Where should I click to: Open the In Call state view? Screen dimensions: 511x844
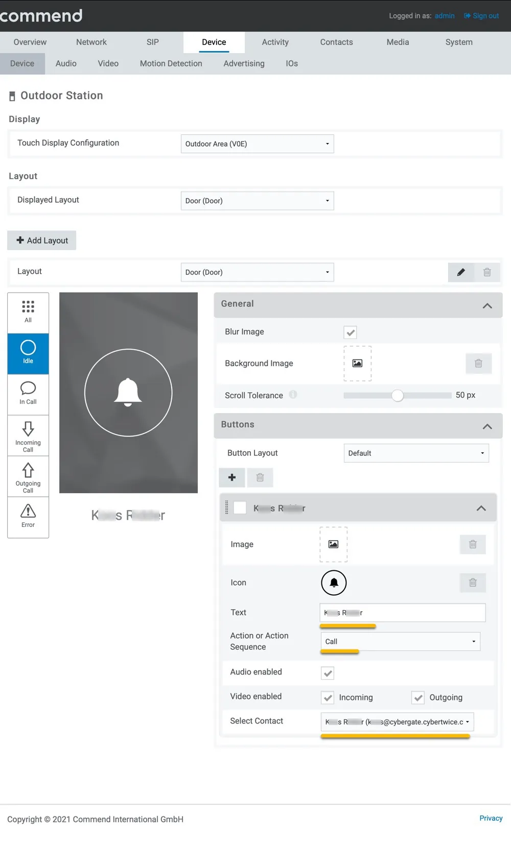pos(28,394)
